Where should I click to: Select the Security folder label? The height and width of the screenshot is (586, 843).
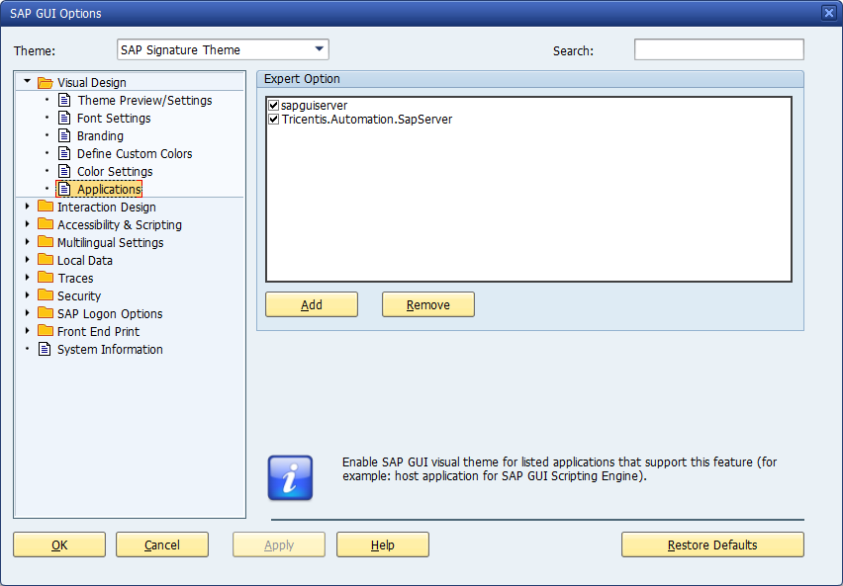pyautogui.click(x=79, y=295)
